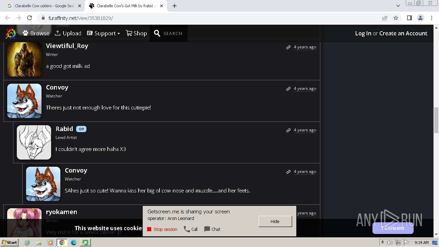Click the Action Center flag icon
Screen dimensions: 439x247
(x=406, y=243)
